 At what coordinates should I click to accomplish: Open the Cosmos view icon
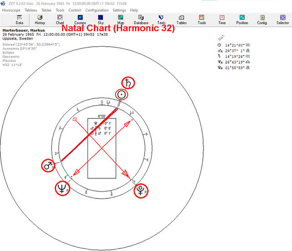pos(80,20)
